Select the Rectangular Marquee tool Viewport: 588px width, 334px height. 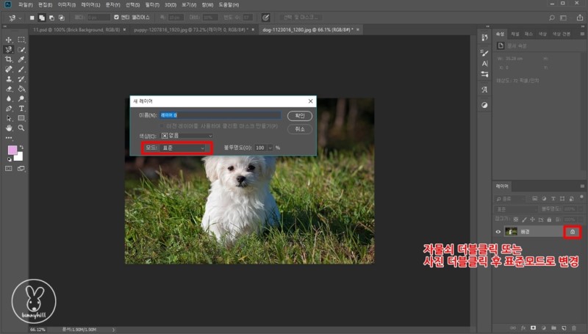pyautogui.click(x=21, y=40)
